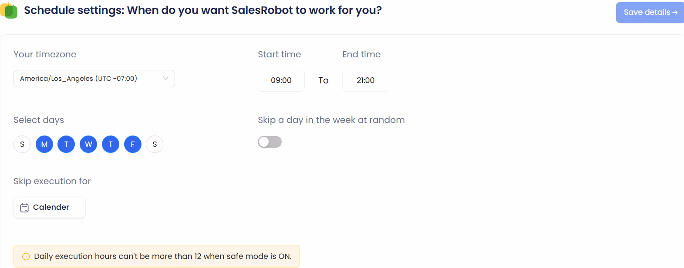Enable Sunday in the day selector
The width and height of the screenshot is (684, 268).
coord(22,144)
